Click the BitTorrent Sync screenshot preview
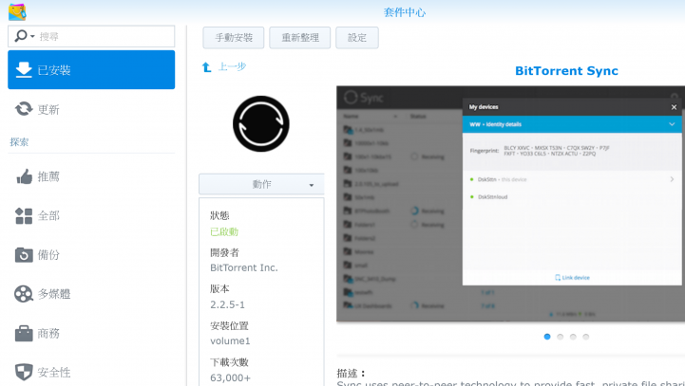This screenshot has height=386, width=685. pos(511,204)
